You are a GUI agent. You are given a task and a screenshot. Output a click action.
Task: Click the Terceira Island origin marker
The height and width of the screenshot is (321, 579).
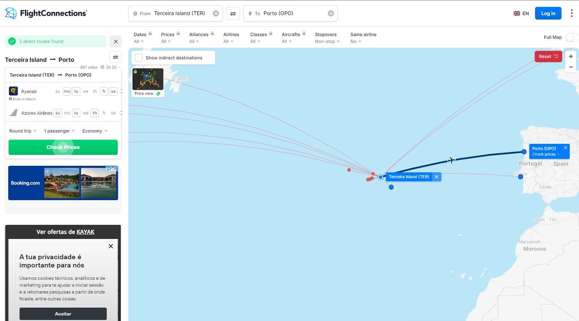coord(380,177)
